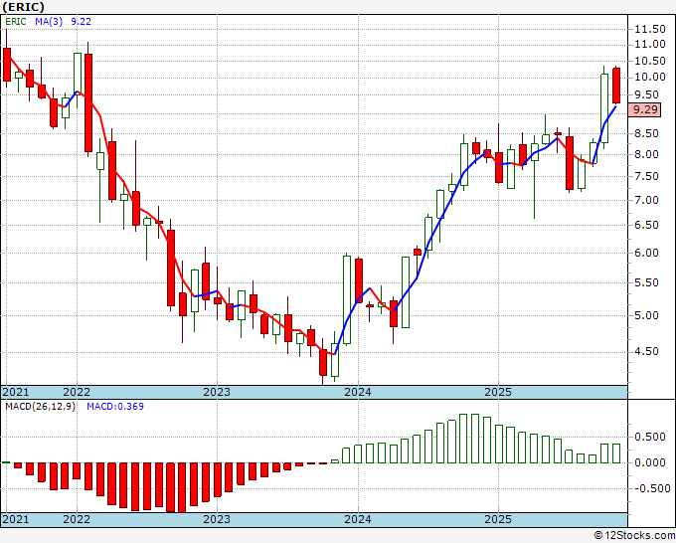Click 2022 on the MACD timeline
This screenshot has height=543, width=676.
pyautogui.click(x=77, y=519)
